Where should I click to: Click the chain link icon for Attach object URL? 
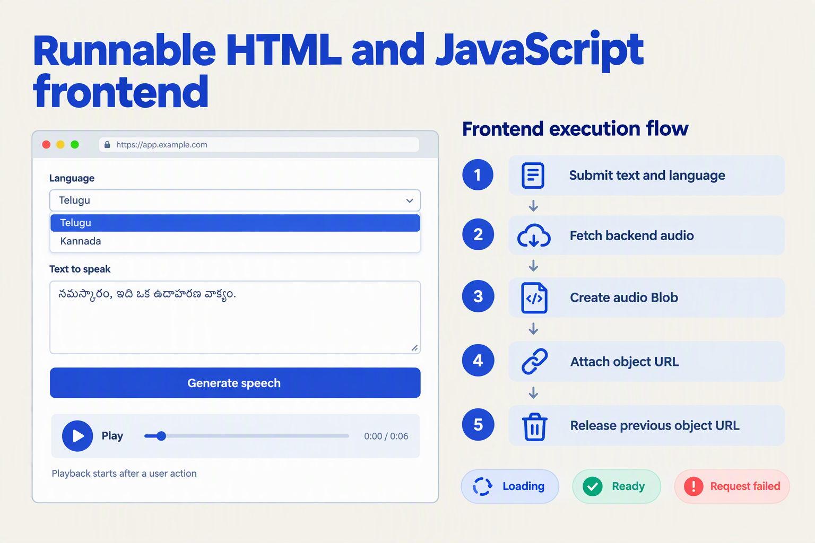coord(534,361)
